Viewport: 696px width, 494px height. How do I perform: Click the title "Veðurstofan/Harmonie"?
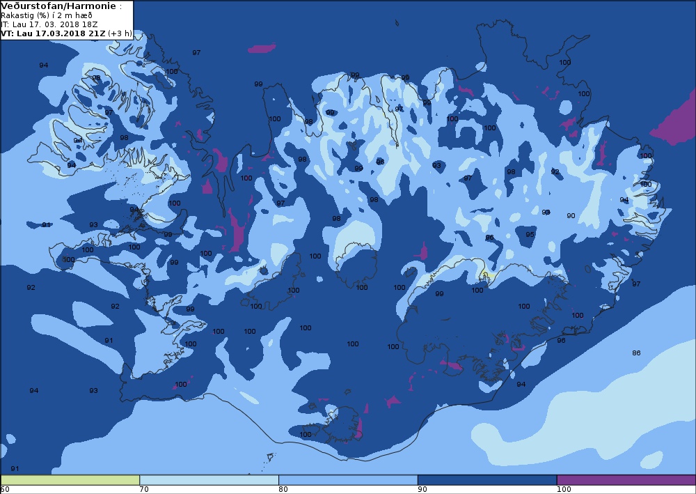click(x=58, y=6)
